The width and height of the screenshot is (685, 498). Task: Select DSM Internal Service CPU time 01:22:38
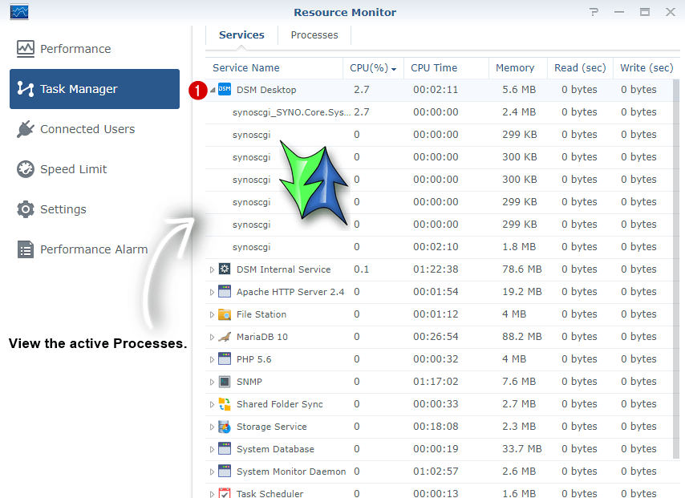coord(436,269)
